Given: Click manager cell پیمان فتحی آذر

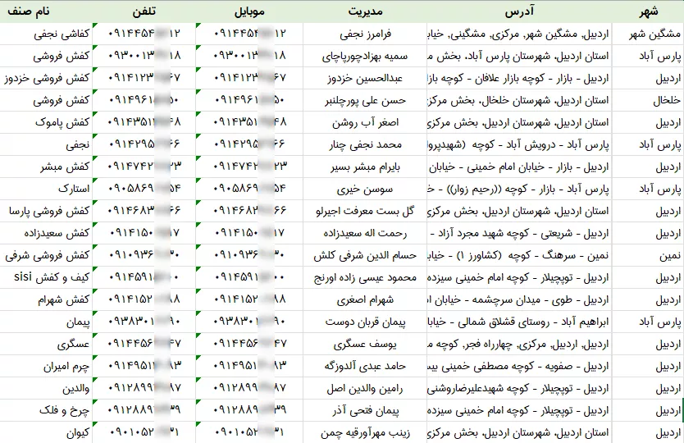Looking at the screenshot, I should click(365, 411).
